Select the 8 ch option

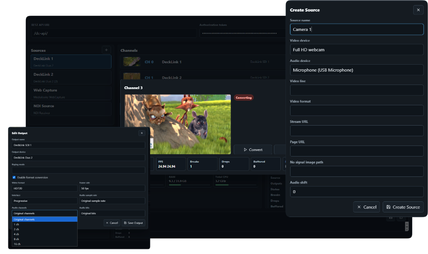45,239
